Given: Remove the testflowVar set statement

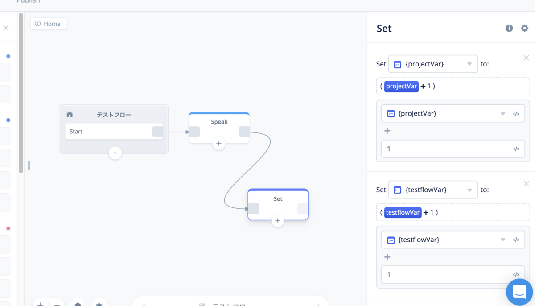Looking at the screenshot, I should click(x=526, y=183).
